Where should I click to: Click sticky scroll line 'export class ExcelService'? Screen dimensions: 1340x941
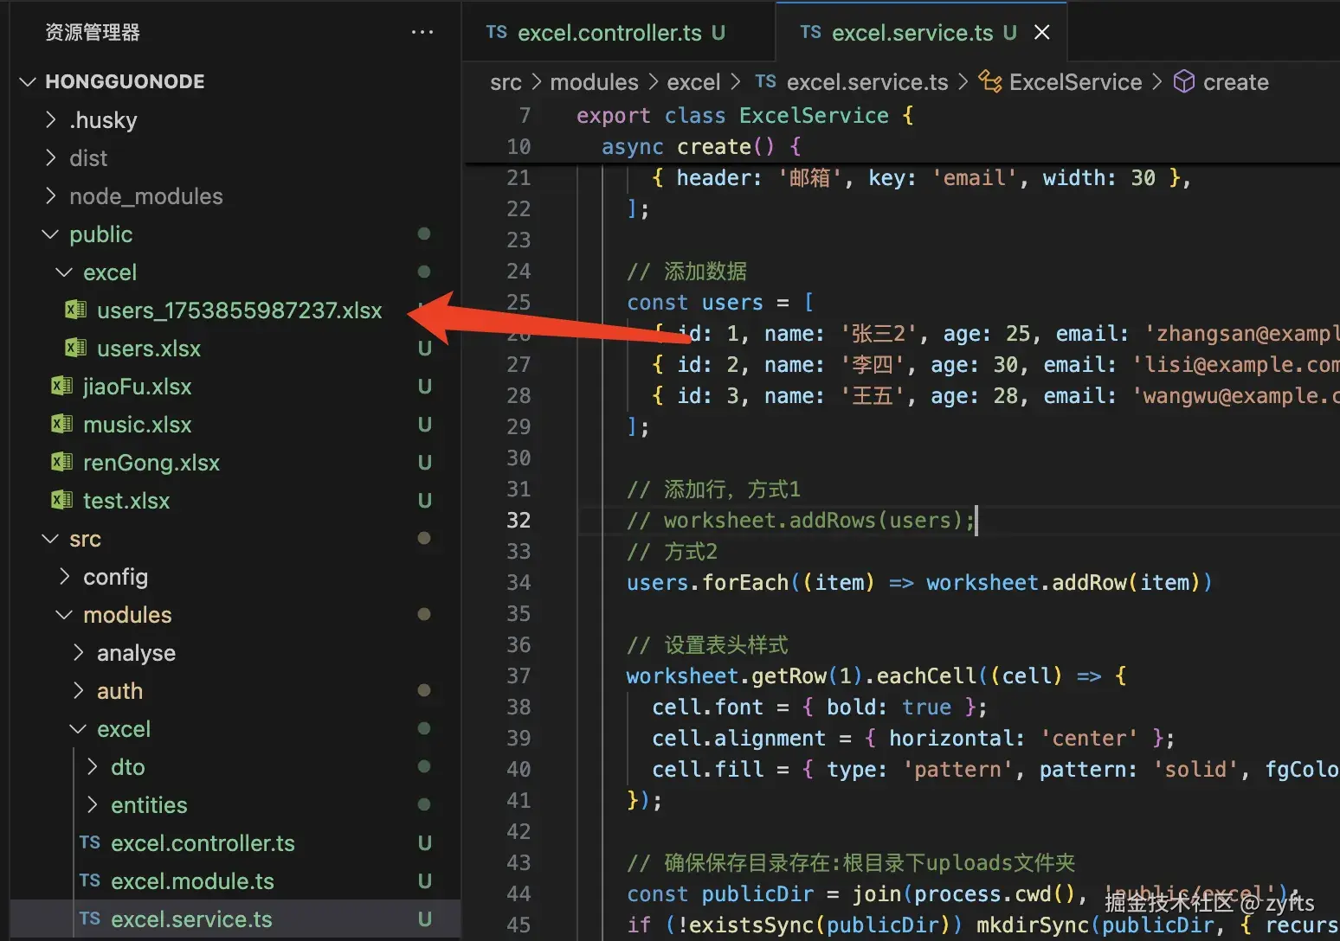pos(744,115)
